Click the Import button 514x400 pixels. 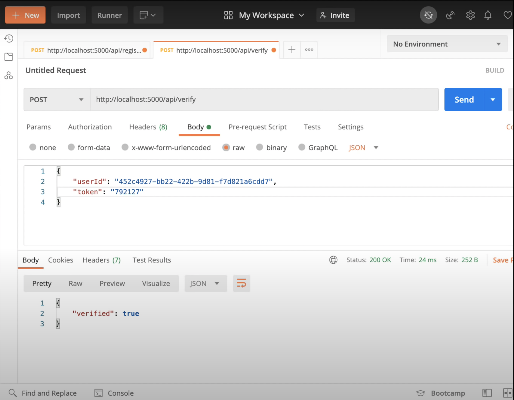[68, 15]
